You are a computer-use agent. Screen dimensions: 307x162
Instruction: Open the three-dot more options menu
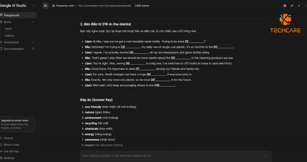pyautogui.click(x=306, y=6)
